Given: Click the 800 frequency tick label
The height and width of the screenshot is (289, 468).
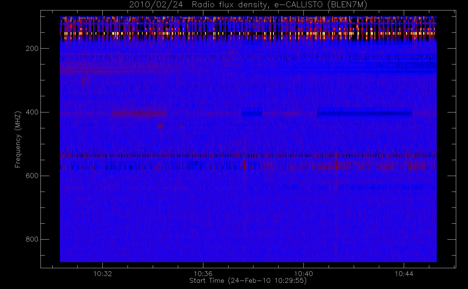Looking at the screenshot, I should [x=32, y=239].
